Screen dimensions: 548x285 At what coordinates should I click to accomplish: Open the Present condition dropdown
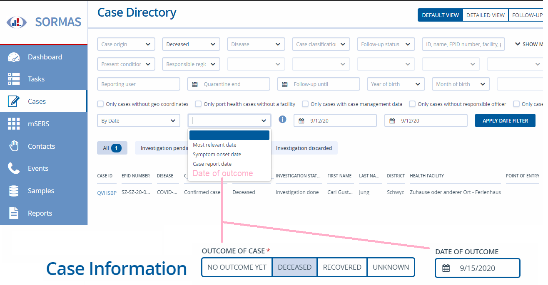126,64
